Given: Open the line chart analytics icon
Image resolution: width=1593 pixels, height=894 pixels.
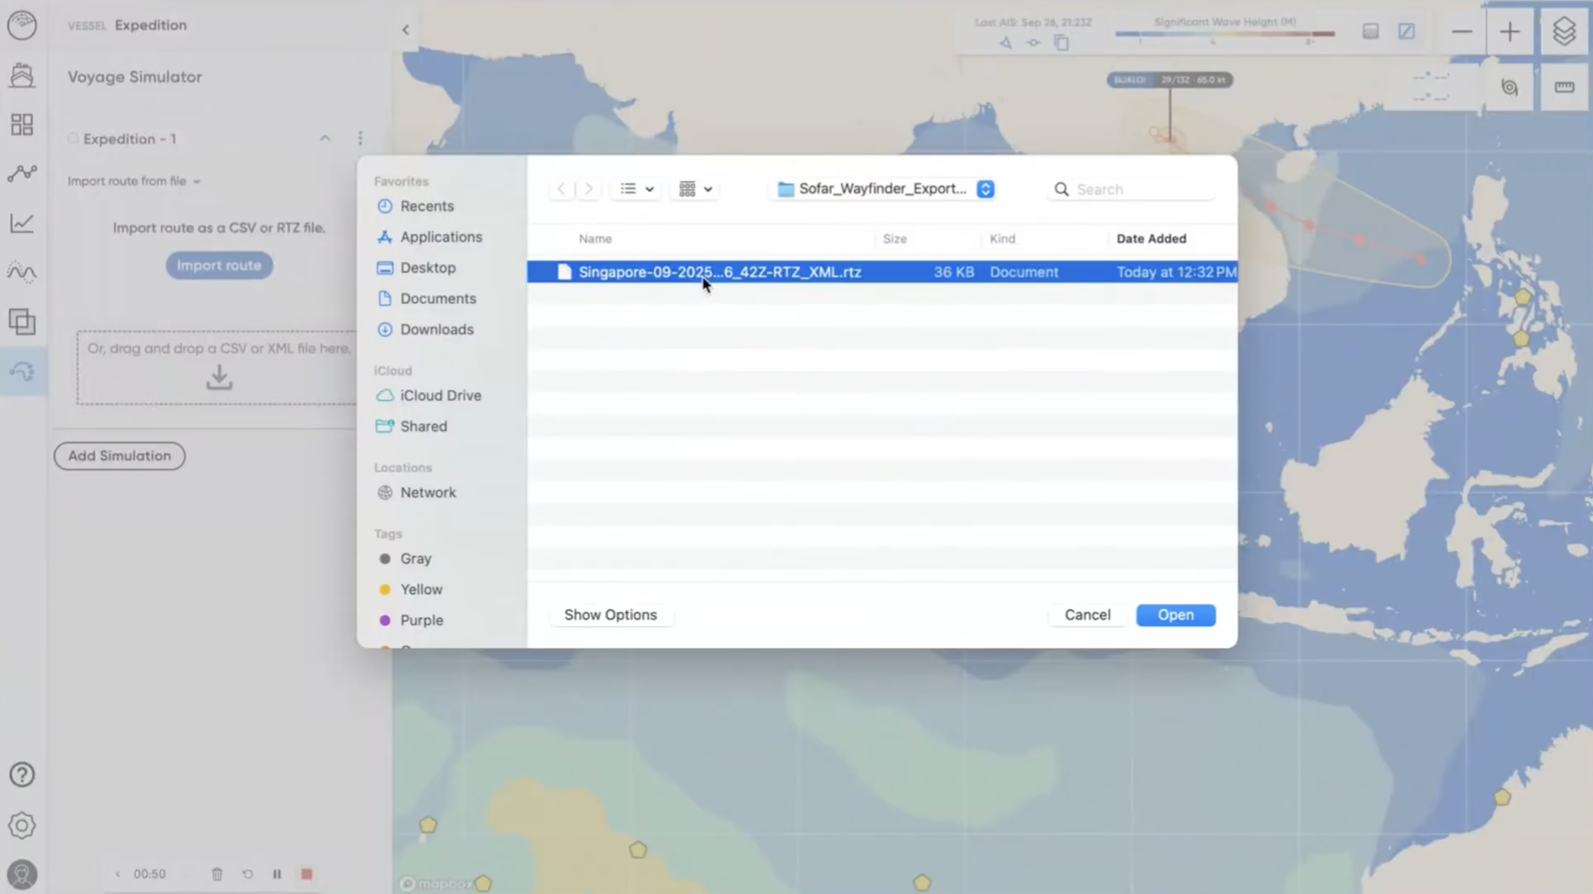Looking at the screenshot, I should 22,223.
